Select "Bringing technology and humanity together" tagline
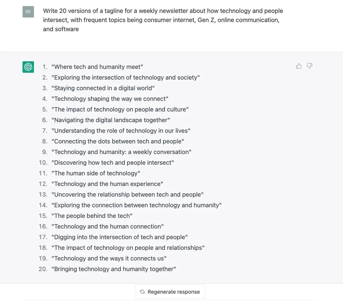The width and height of the screenshot is (343, 301). pyautogui.click(x=114, y=269)
